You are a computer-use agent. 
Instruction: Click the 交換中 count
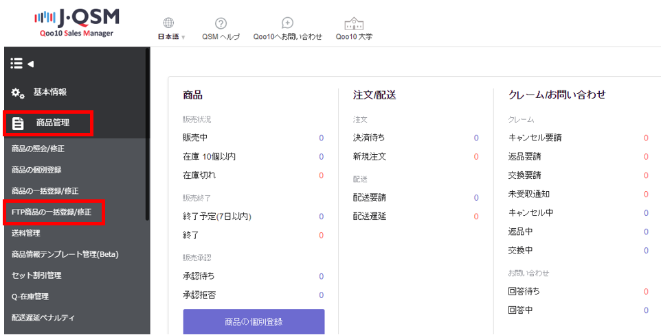[646, 251]
